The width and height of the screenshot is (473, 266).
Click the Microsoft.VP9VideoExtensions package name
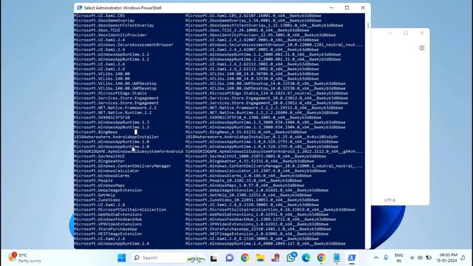[x=108, y=224]
